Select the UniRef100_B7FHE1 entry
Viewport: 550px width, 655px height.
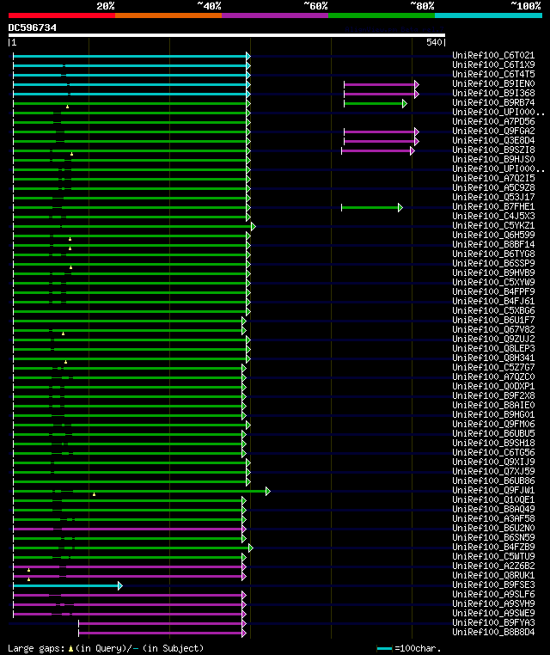click(x=493, y=206)
